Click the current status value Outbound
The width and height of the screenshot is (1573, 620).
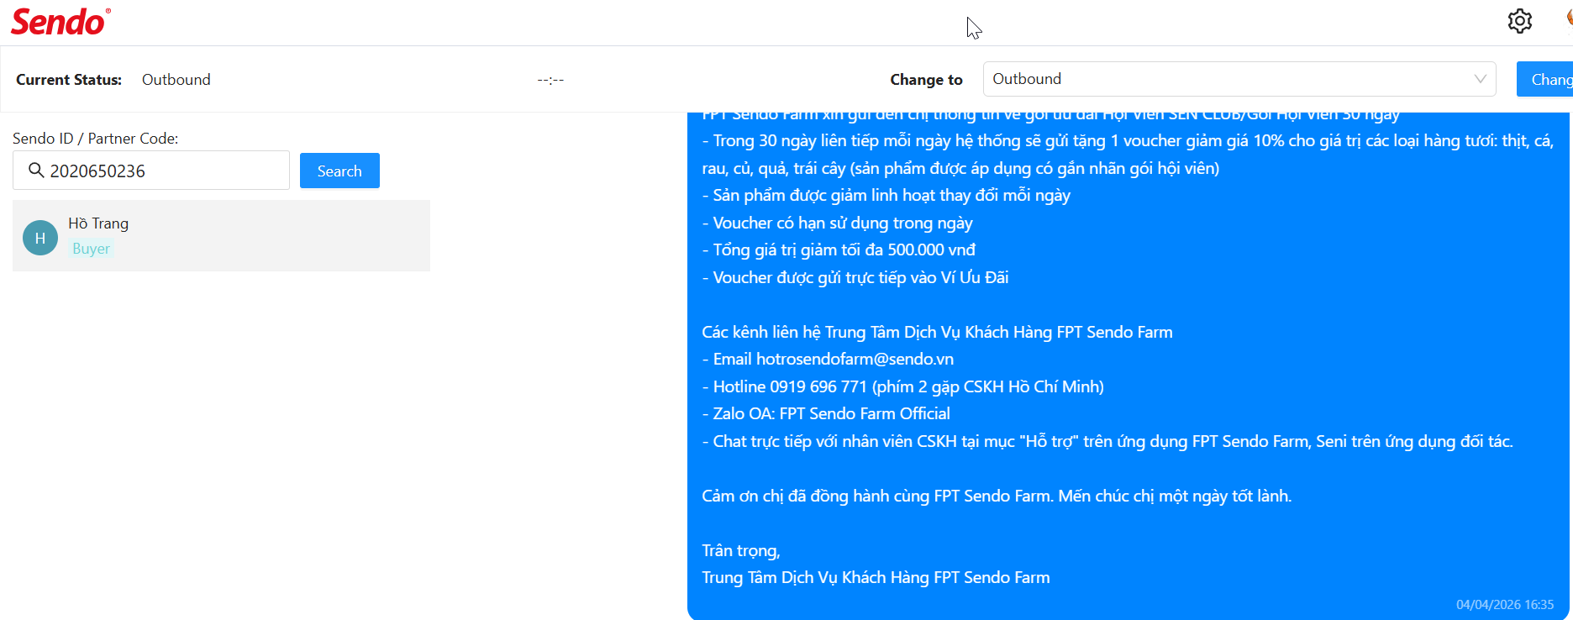point(176,80)
